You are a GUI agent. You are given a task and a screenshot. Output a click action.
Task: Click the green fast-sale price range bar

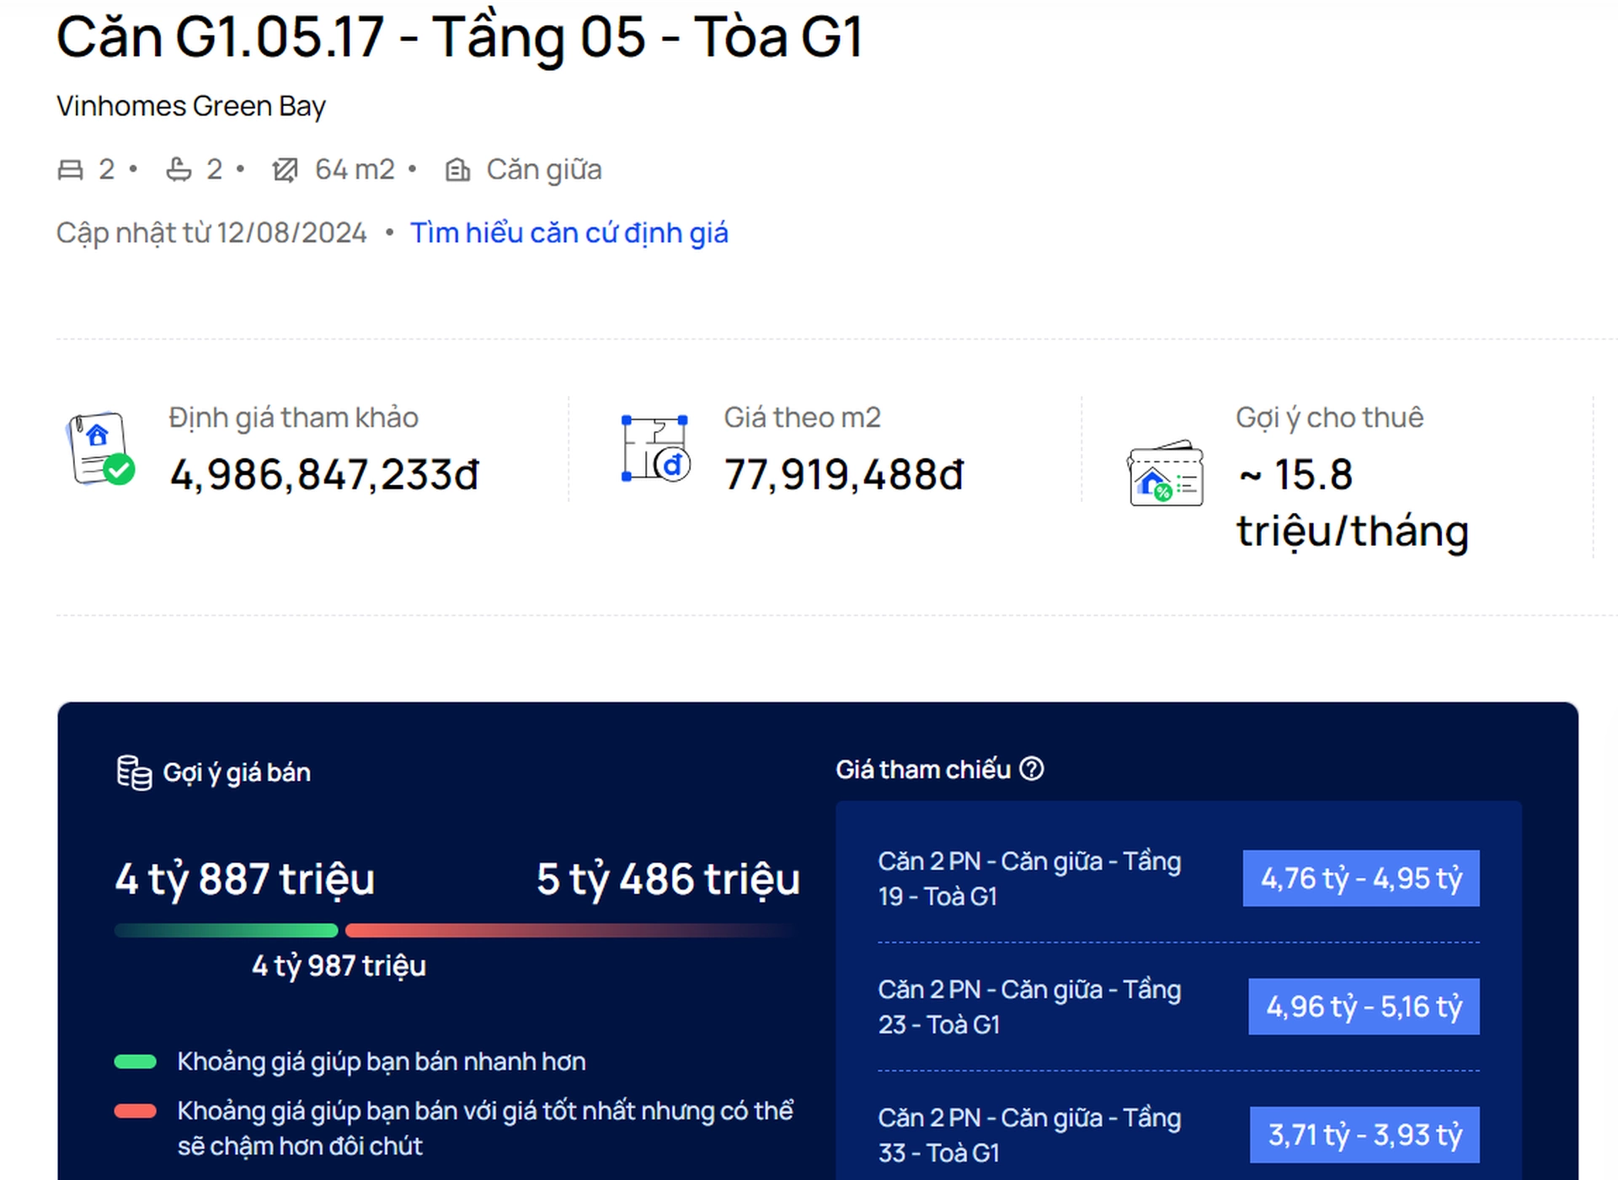tap(227, 931)
